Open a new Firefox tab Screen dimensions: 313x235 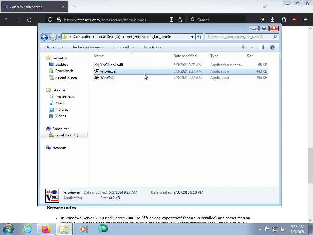pos(75,7)
